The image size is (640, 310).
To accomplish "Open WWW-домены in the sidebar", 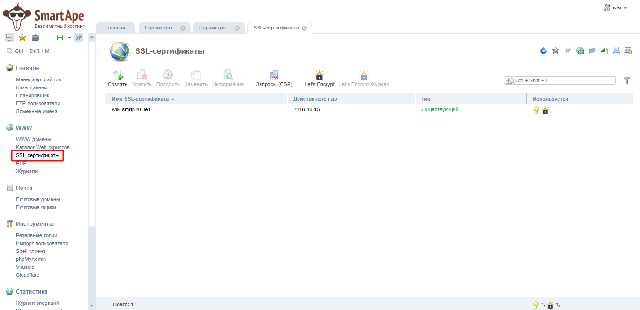I will pos(33,139).
